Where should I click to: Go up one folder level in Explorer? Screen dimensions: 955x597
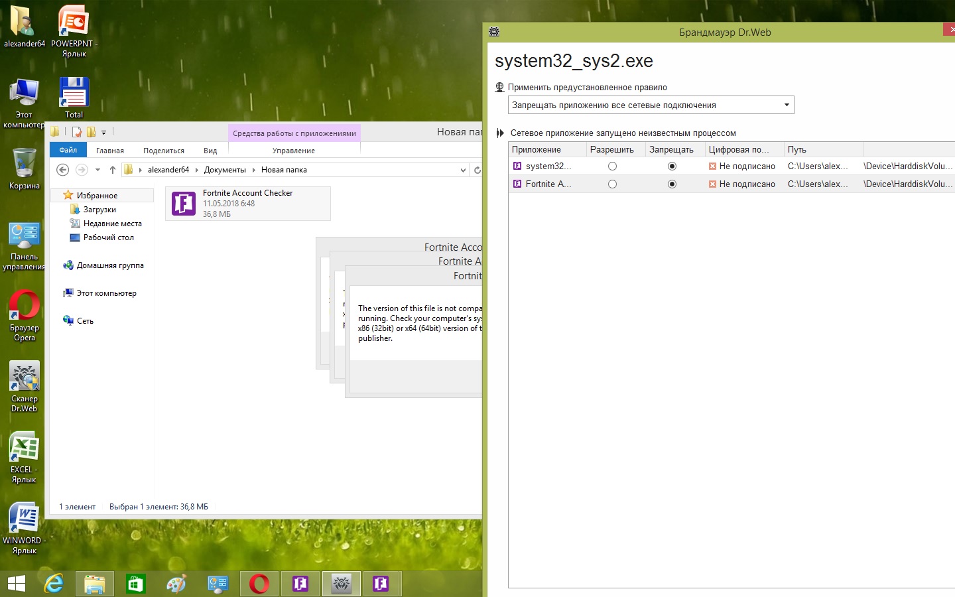coord(113,170)
